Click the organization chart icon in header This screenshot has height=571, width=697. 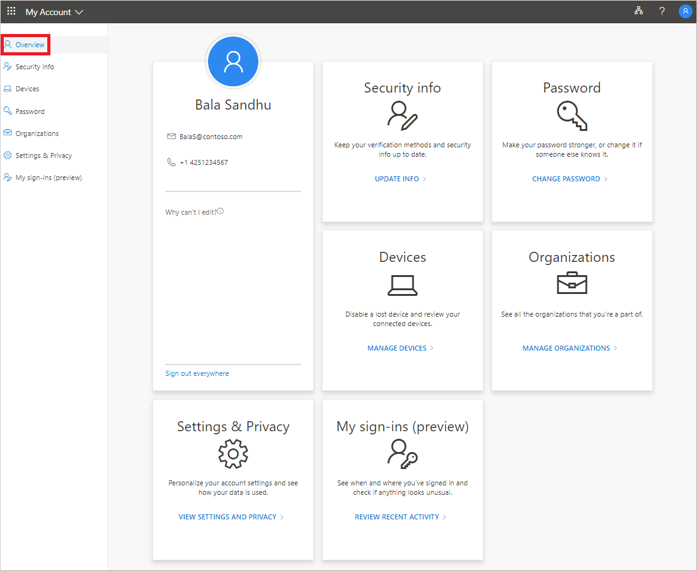638,11
